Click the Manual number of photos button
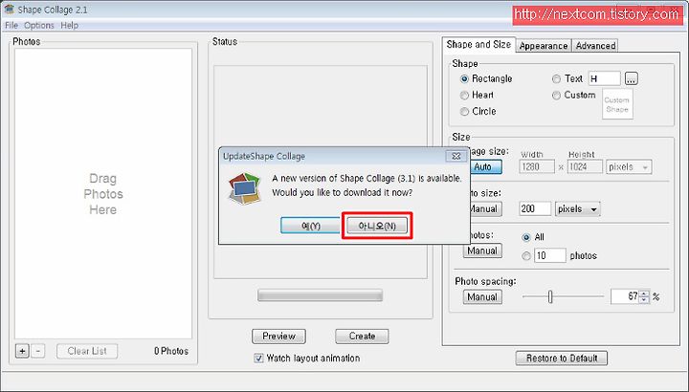 (x=482, y=250)
